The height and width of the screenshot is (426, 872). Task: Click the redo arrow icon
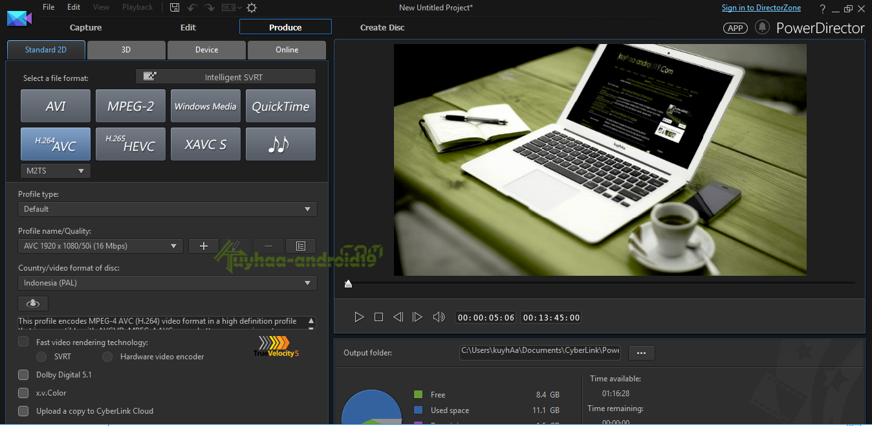pyautogui.click(x=209, y=8)
